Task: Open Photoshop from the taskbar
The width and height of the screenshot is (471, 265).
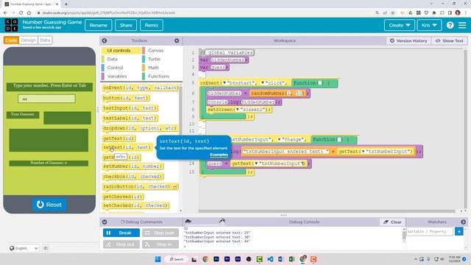Action: [216, 259]
